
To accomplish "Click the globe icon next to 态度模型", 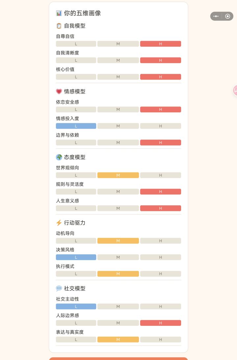I will (59, 157).
